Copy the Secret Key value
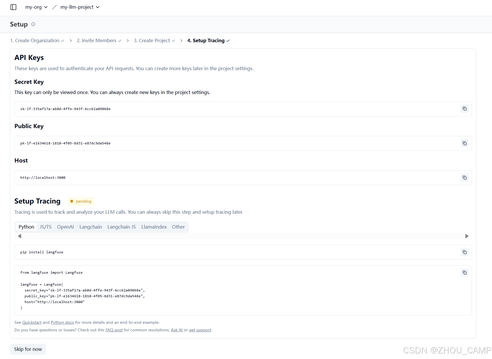The image size is (492, 359). pyautogui.click(x=465, y=109)
